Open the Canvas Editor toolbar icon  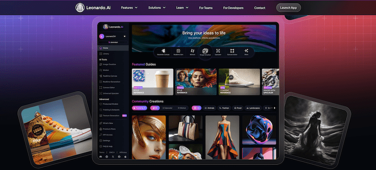coord(232,51)
